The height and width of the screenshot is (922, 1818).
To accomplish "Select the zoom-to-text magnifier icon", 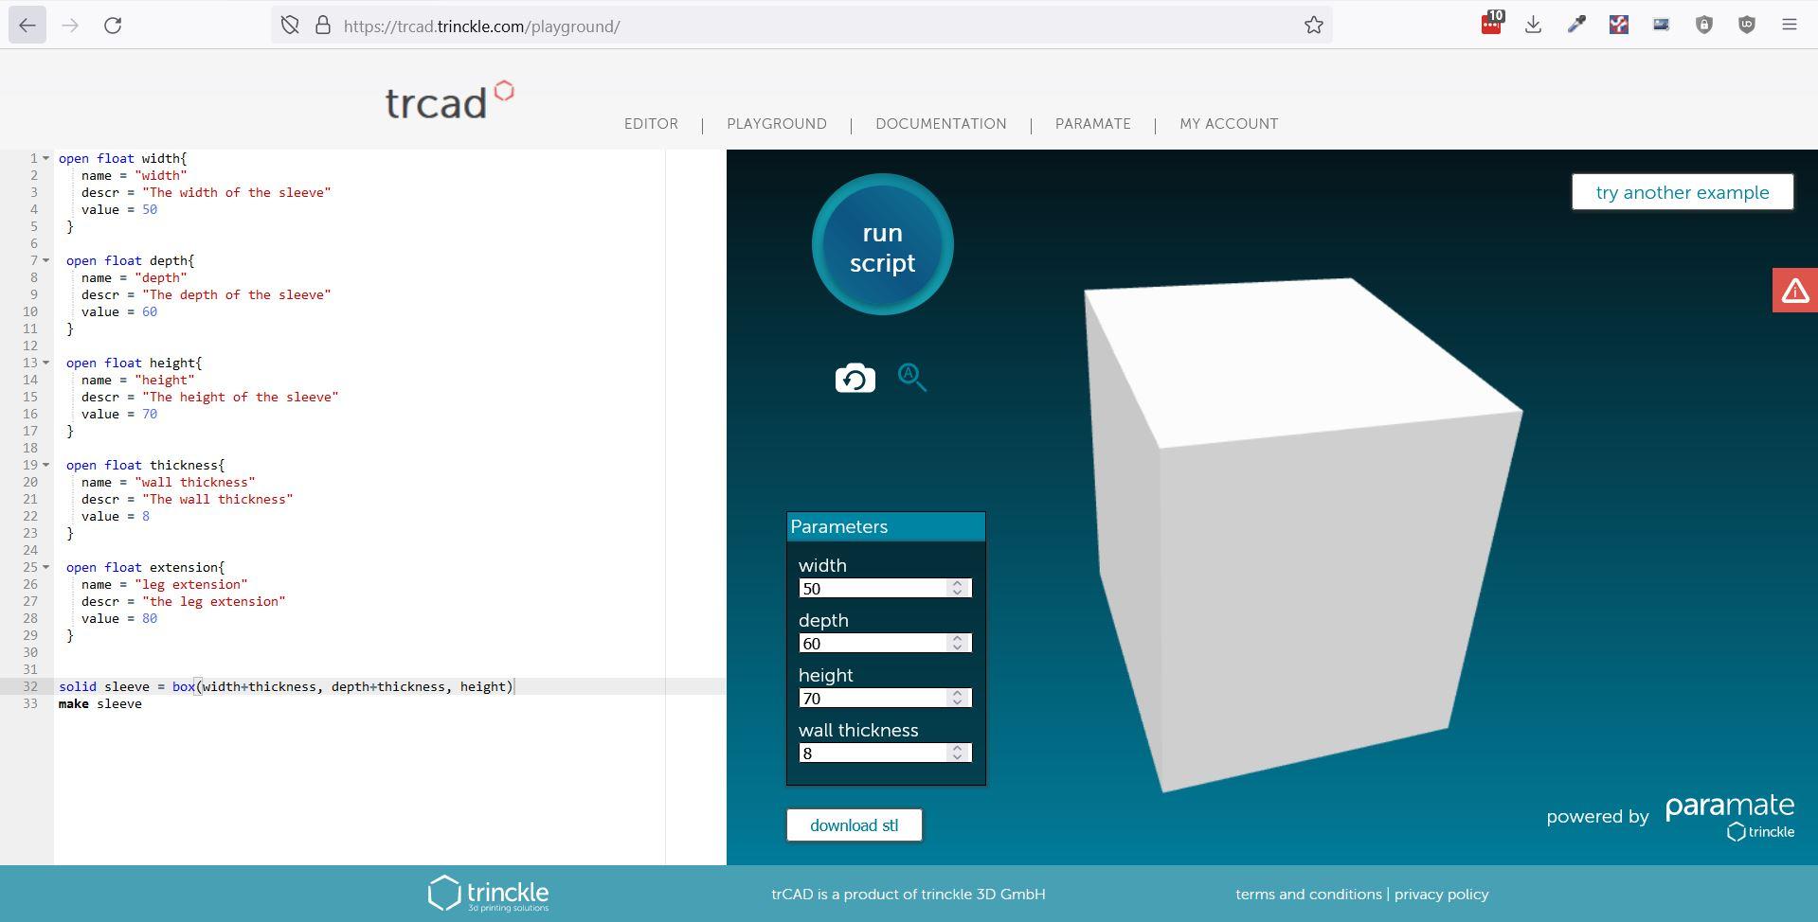I will pyautogui.click(x=911, y=377).
